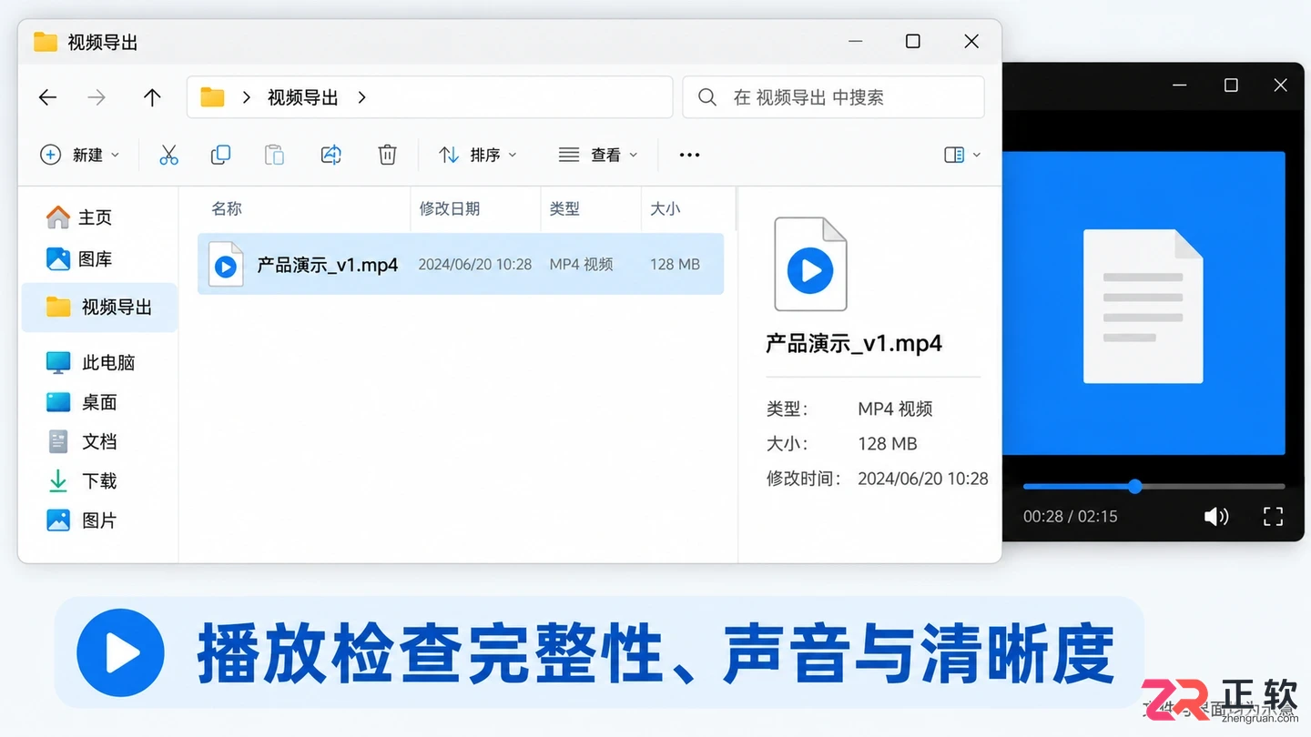The width and height of the screenshot is (1311, 737).
Task: Sort by the 修改日期 column header
Action: pos(450,208)
